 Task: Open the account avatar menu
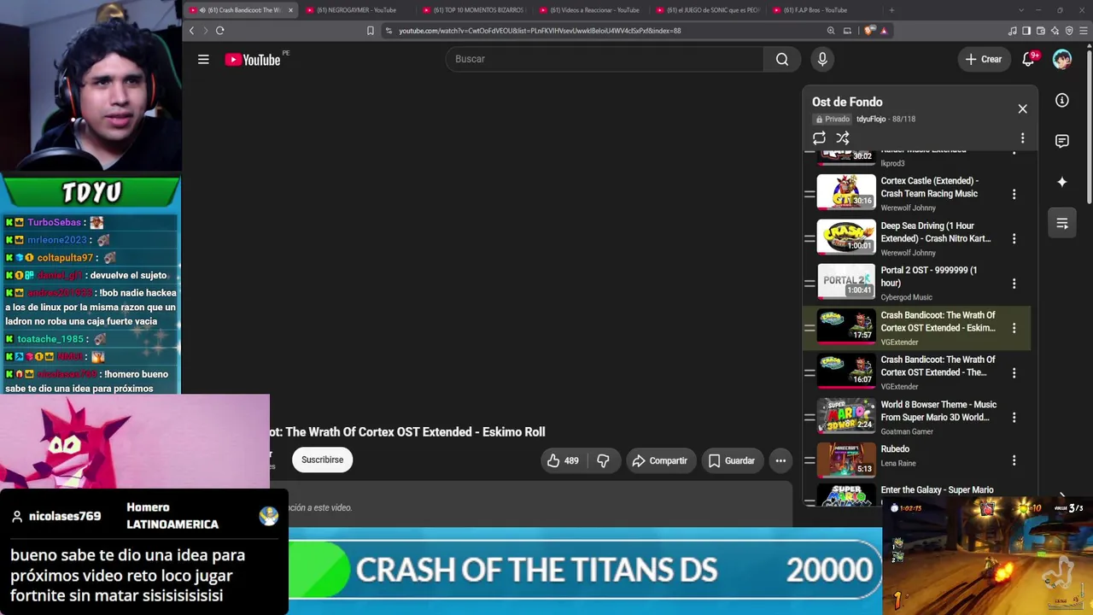tap(1062, 59)
